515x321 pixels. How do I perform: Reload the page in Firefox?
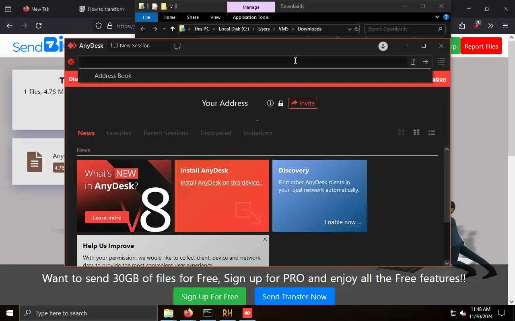click(x=39, y=26)
